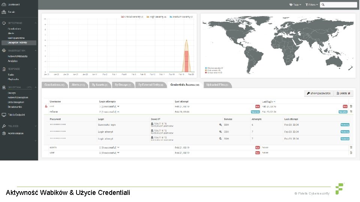Switch to the By Decoys tab
360x202 pixels.
click(x=123, y=85)
